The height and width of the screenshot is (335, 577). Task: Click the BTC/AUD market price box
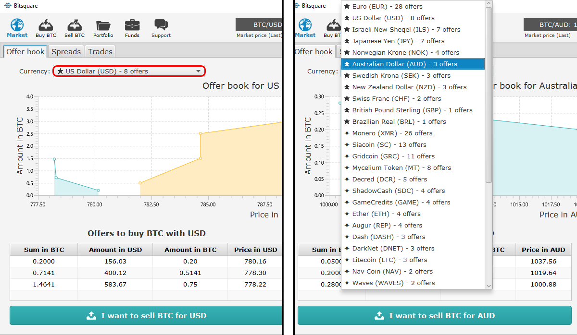point(550,25)
